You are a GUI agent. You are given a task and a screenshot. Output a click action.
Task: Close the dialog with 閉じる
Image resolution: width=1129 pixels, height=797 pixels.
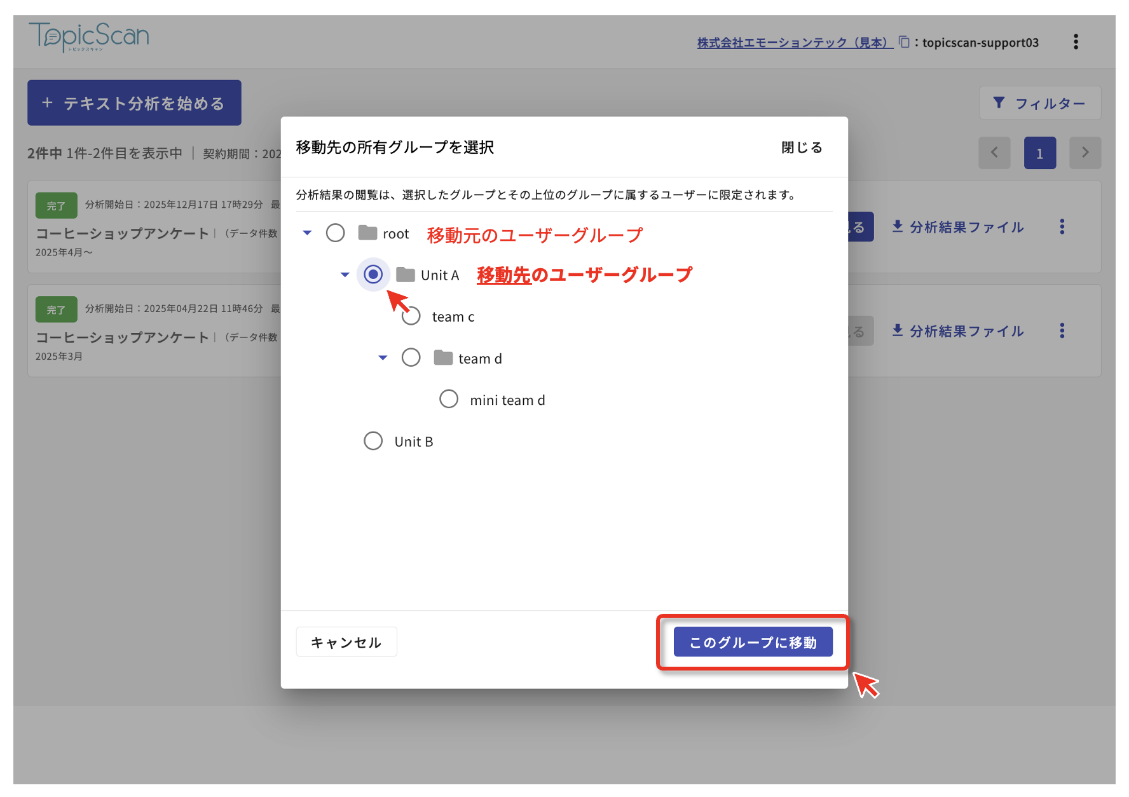point(801,147)
